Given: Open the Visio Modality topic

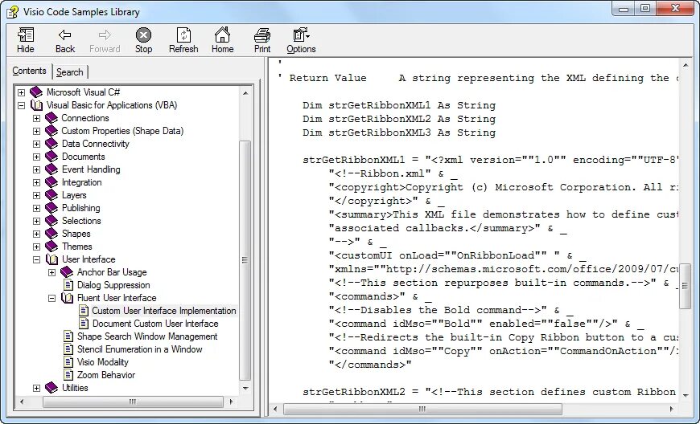Looking at the screenshot, I should click(x=103, y=362).
